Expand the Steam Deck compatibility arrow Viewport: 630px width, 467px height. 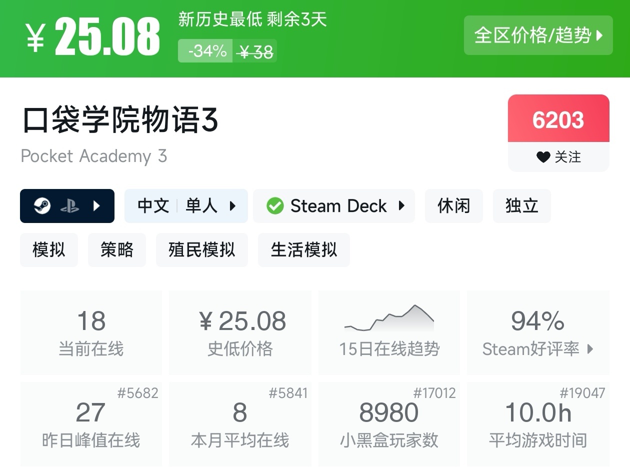(x=401, y=206)
